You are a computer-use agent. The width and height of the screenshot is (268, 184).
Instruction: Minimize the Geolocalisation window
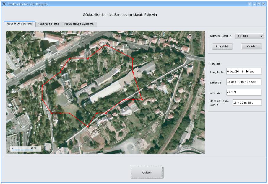click(x=254, y=4)
